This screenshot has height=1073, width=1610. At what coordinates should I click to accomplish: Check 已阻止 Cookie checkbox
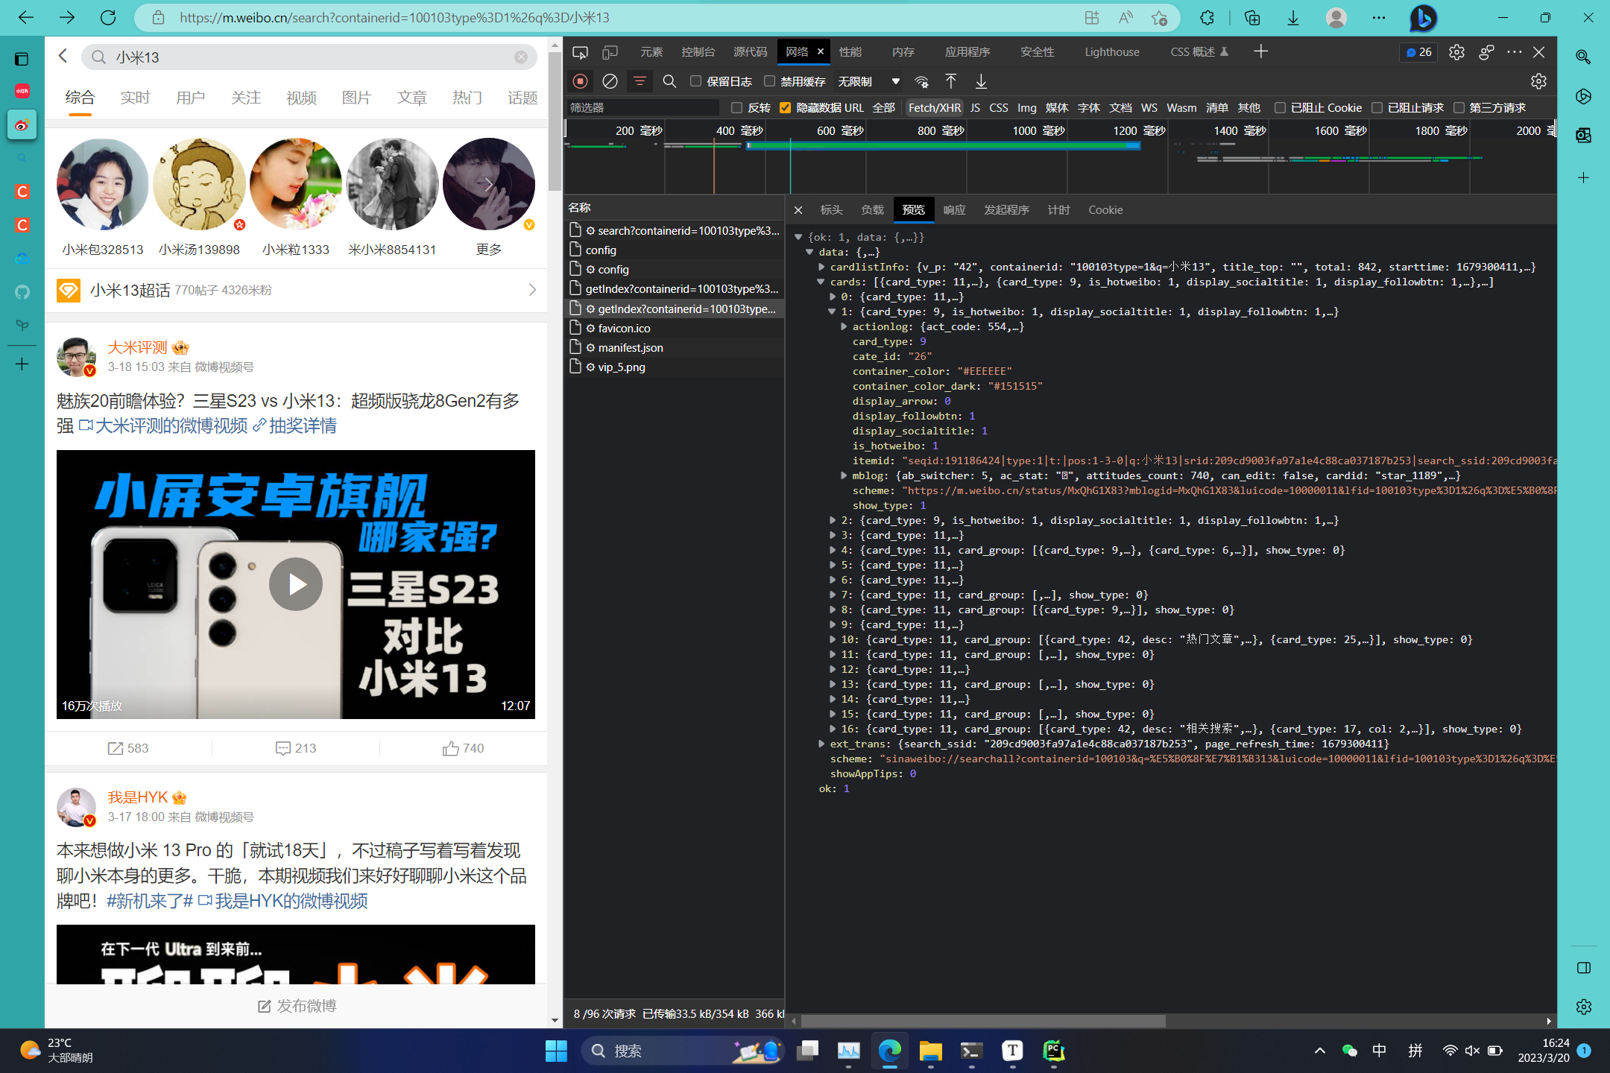click(1280, 108)
